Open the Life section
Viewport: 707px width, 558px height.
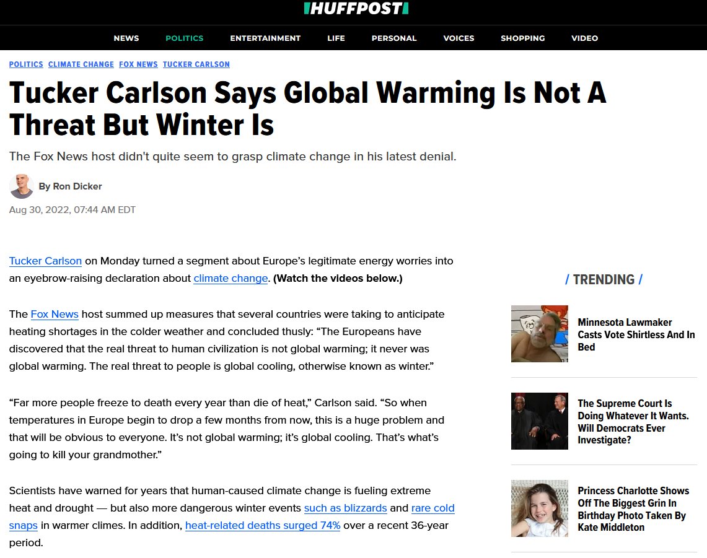336,38
